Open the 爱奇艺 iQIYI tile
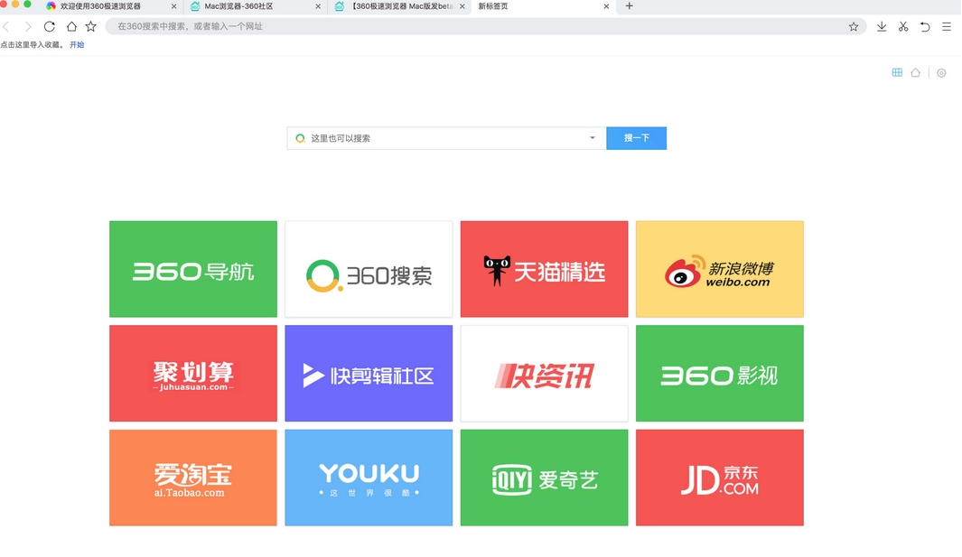The width and height of the screenshot is (962, 557). click(x=544, y=478)
